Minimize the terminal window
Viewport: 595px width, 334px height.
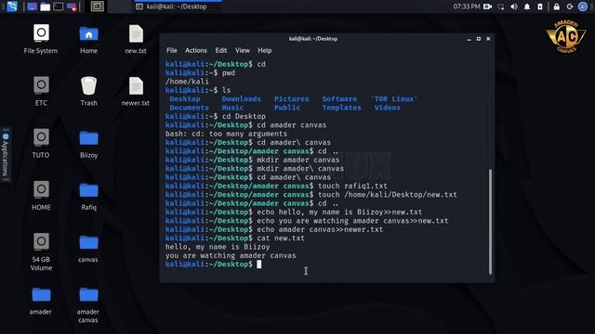coord(469,39)
